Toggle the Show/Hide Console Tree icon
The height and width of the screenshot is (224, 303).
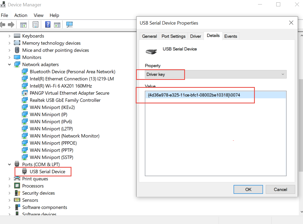pyautogui.click(x=23, y=25)
